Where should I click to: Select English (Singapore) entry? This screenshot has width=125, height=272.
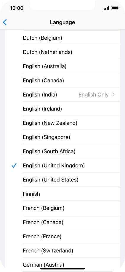tap(62, 137)
